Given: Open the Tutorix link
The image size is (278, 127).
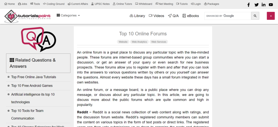Looking at the screenshot, I should coord(182,4).
